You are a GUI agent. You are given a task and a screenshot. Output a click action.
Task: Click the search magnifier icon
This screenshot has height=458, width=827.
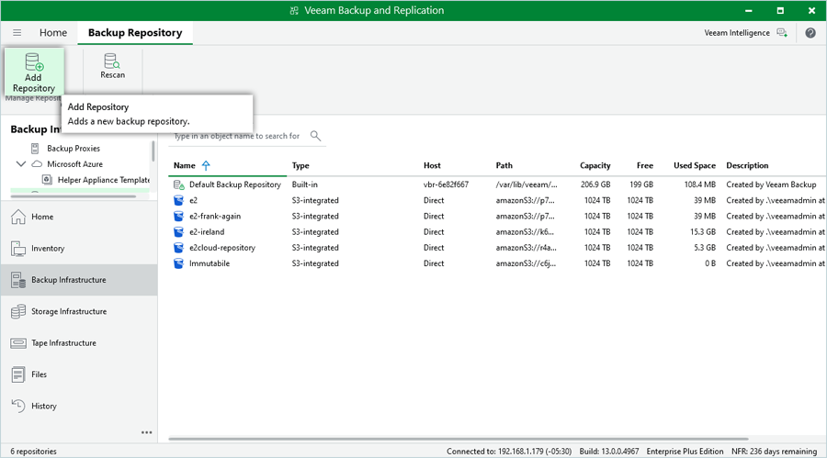(x=315, y=136)
